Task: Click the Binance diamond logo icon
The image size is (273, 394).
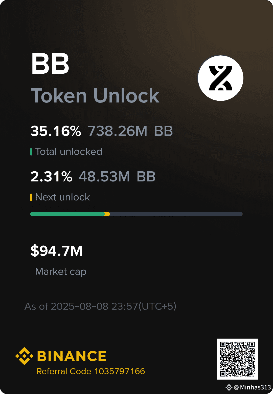Action: click(x=24, y=356)
